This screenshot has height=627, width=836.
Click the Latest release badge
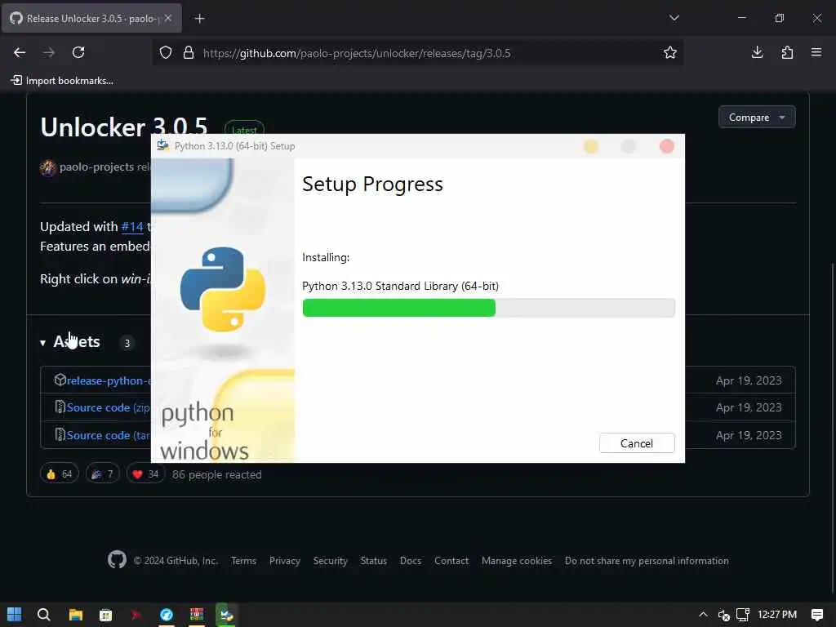pyautogui.click(x=244, y=128)
